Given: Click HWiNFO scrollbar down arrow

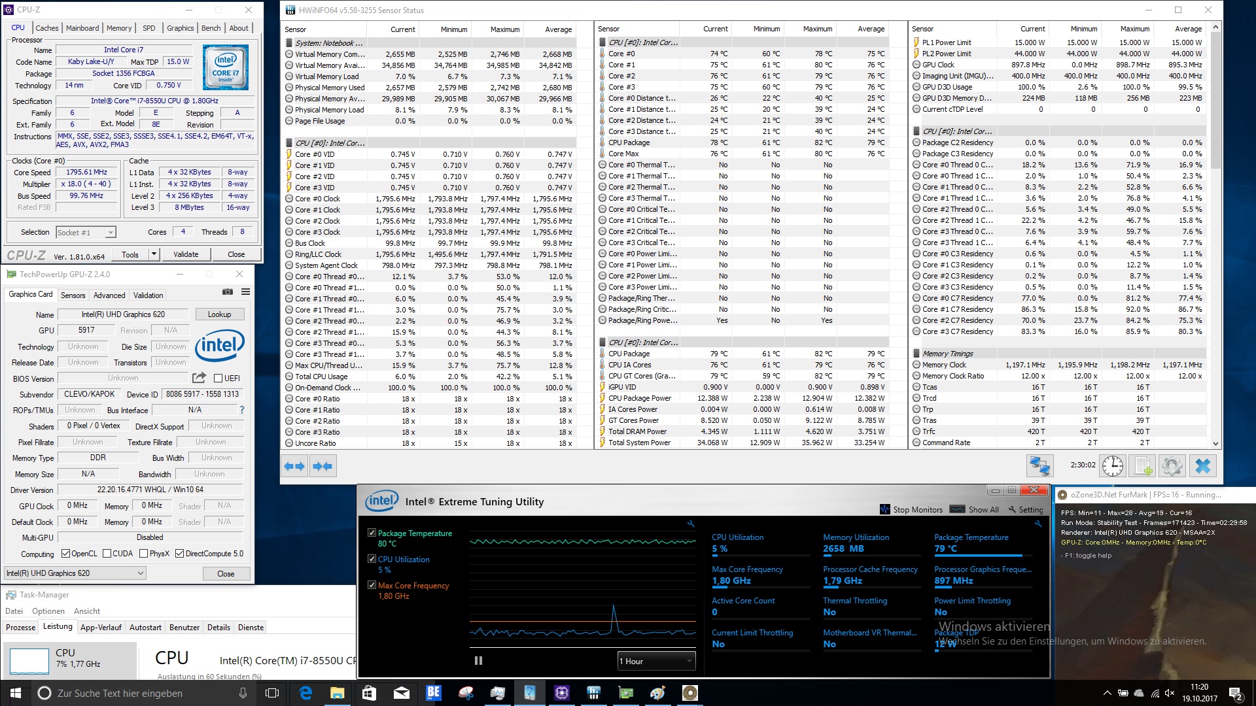Looking at the screenshot, I should coord(1216,443).
